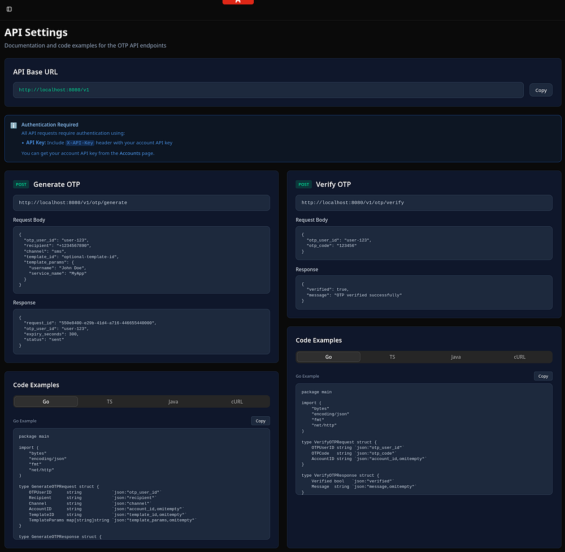This screenshot has height=552, width=565.
Task: Select Go tab in Verify OTP examples
Action: point(328,357)
